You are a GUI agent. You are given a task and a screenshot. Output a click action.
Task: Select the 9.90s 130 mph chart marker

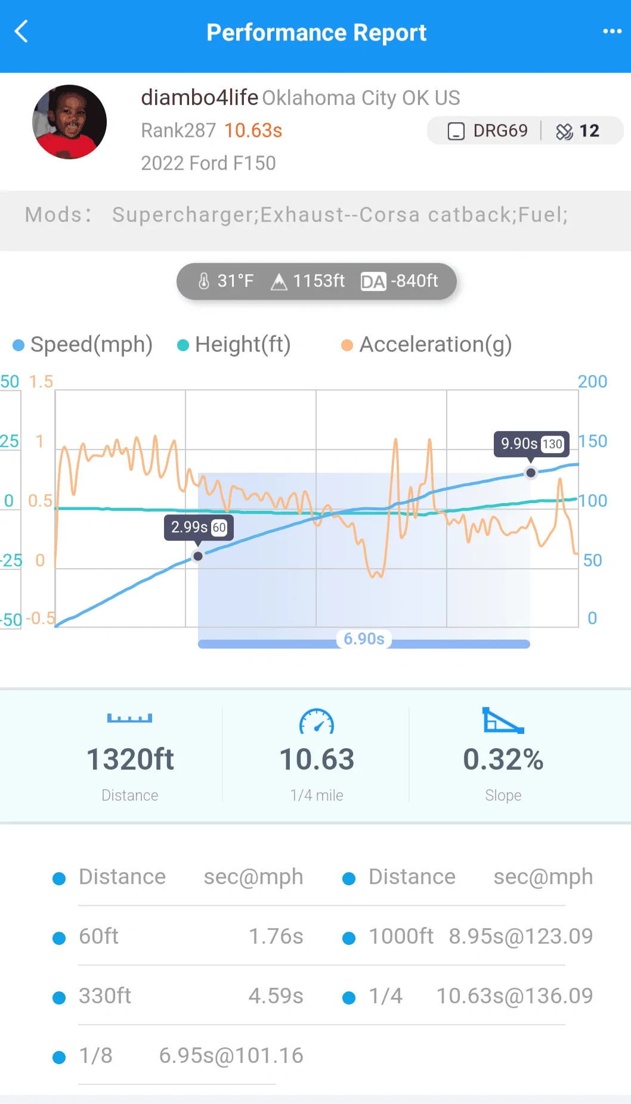click(x=530, y=473)
